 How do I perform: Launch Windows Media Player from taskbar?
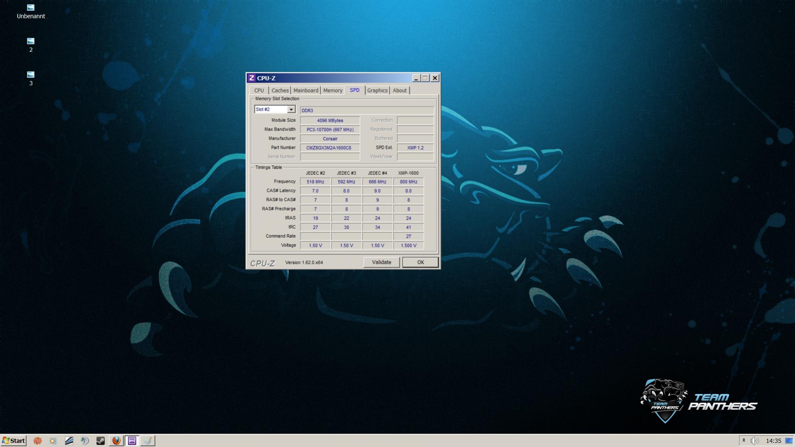[x=53, y=441]
